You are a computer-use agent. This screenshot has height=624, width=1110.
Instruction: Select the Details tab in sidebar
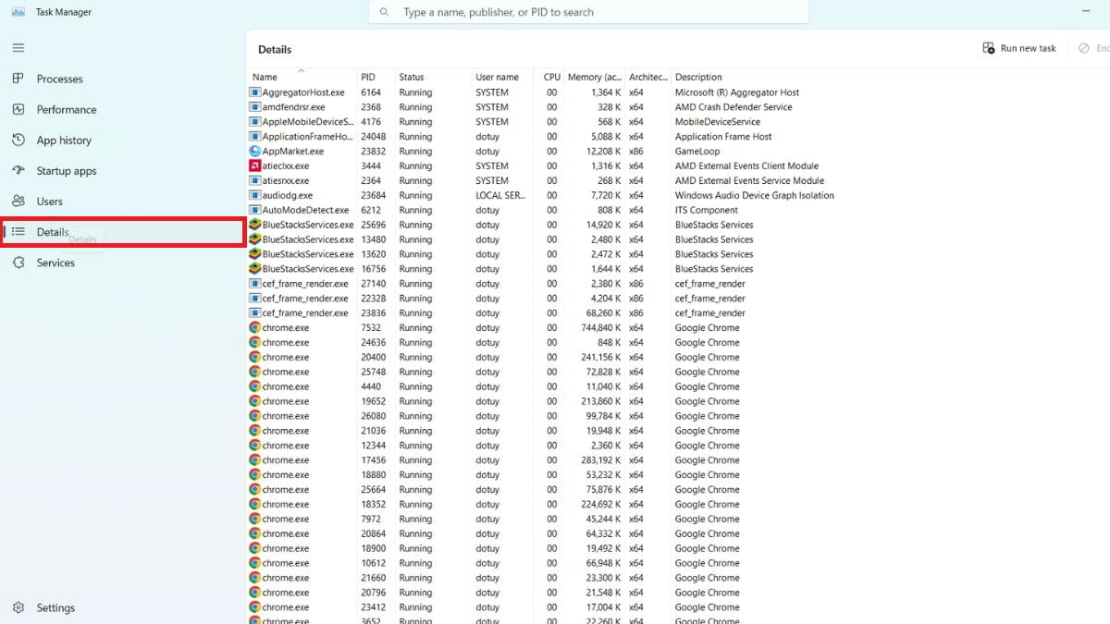tap(53, 232)
